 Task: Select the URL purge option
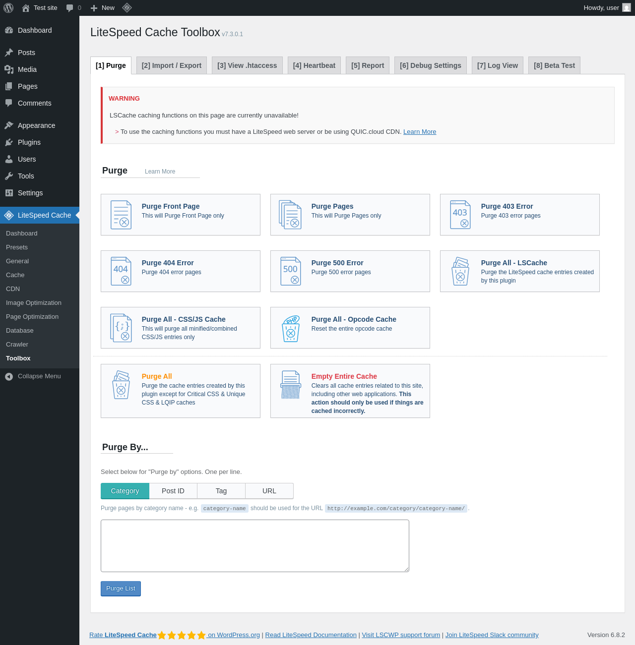pyautogui.click(x=269, y=491)
